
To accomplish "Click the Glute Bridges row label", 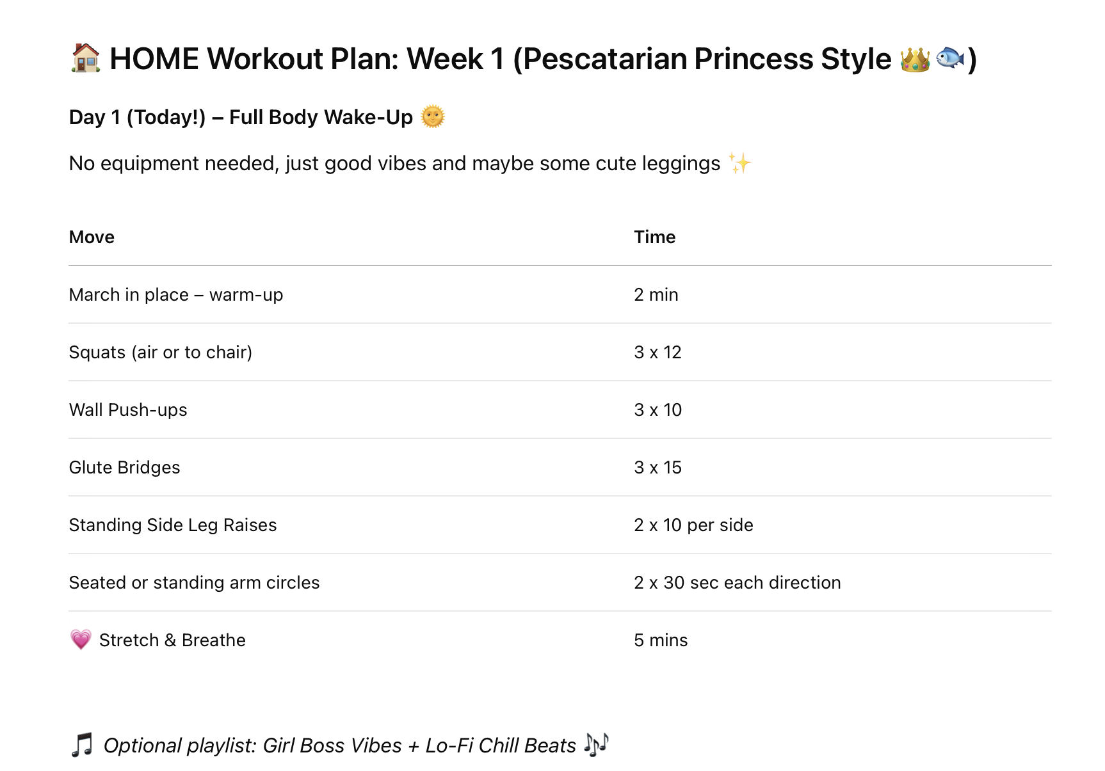I will point(124,467).
